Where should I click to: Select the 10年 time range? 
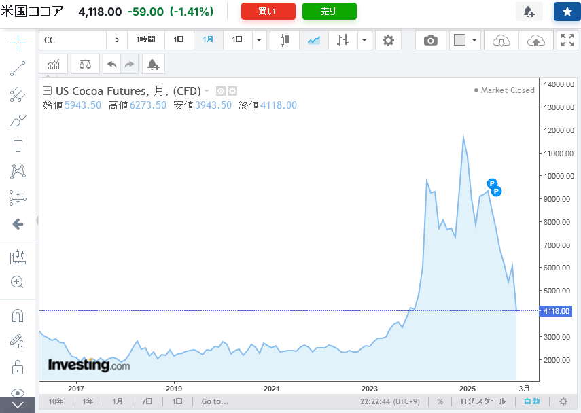[x=56, y=401]
